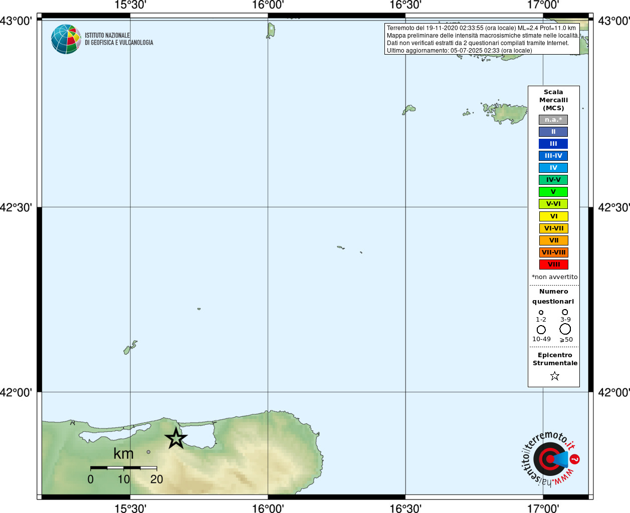630x513 pixels.
Task: Click the green IV-V legend swatch
Action: coord(553,180)
